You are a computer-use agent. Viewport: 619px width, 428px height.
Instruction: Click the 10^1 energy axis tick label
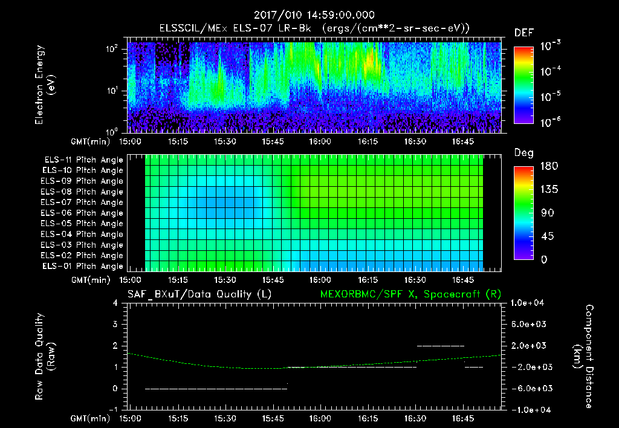click(x=112, y=91)
